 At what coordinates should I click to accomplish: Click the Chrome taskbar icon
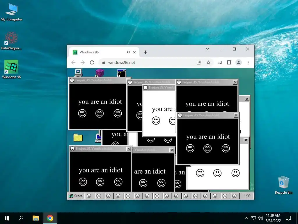(50, 218)
